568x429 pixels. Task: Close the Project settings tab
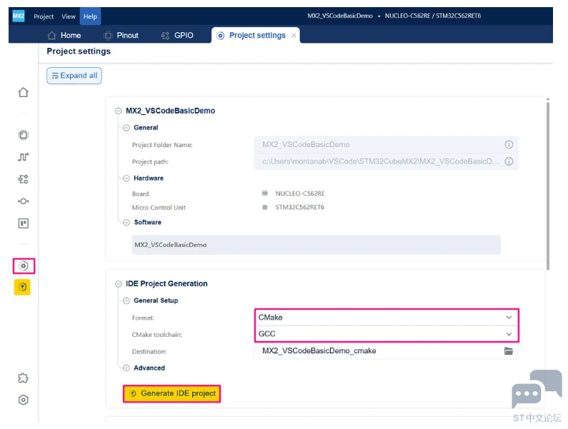(294, 36)
